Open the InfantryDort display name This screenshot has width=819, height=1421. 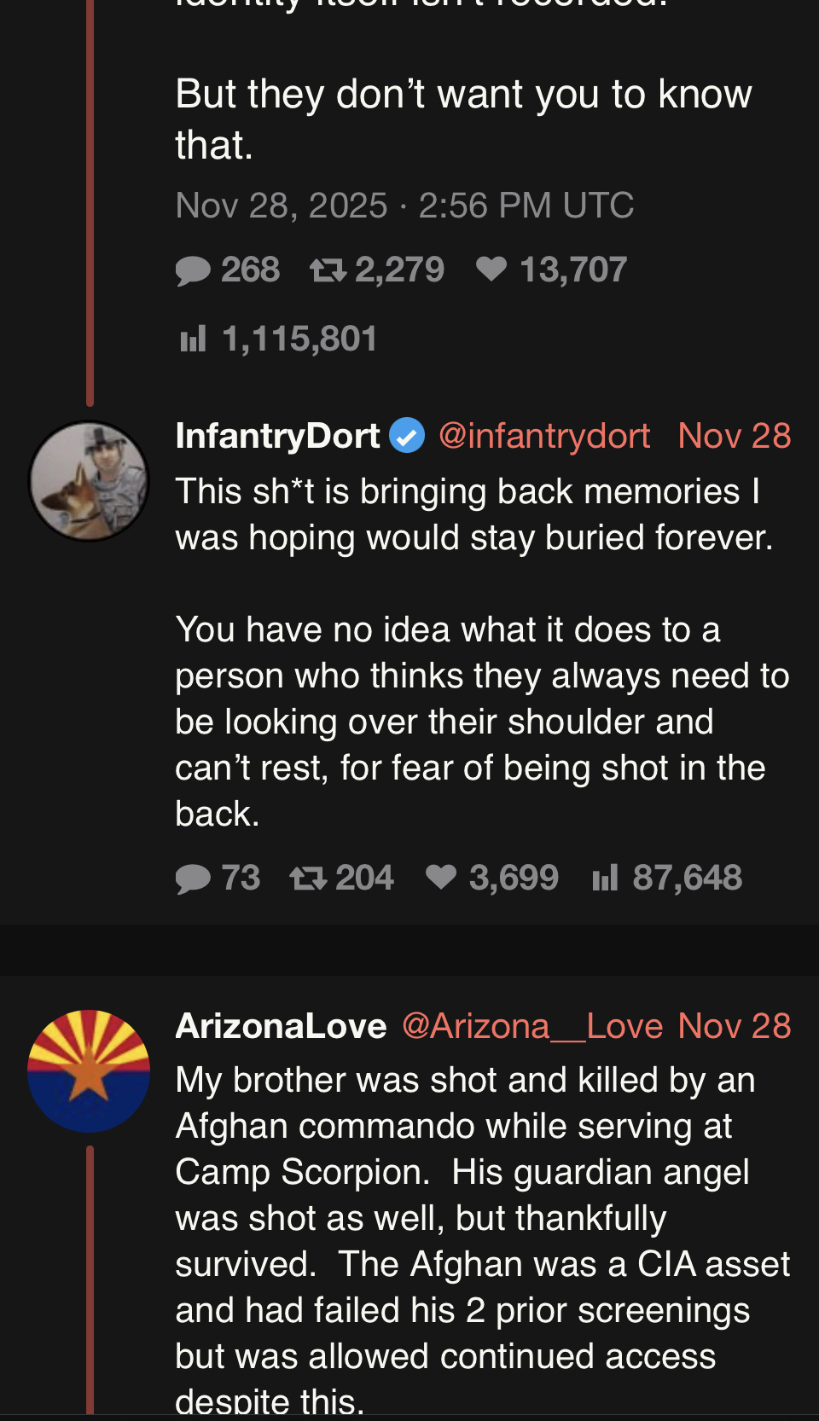coord(277,436)
